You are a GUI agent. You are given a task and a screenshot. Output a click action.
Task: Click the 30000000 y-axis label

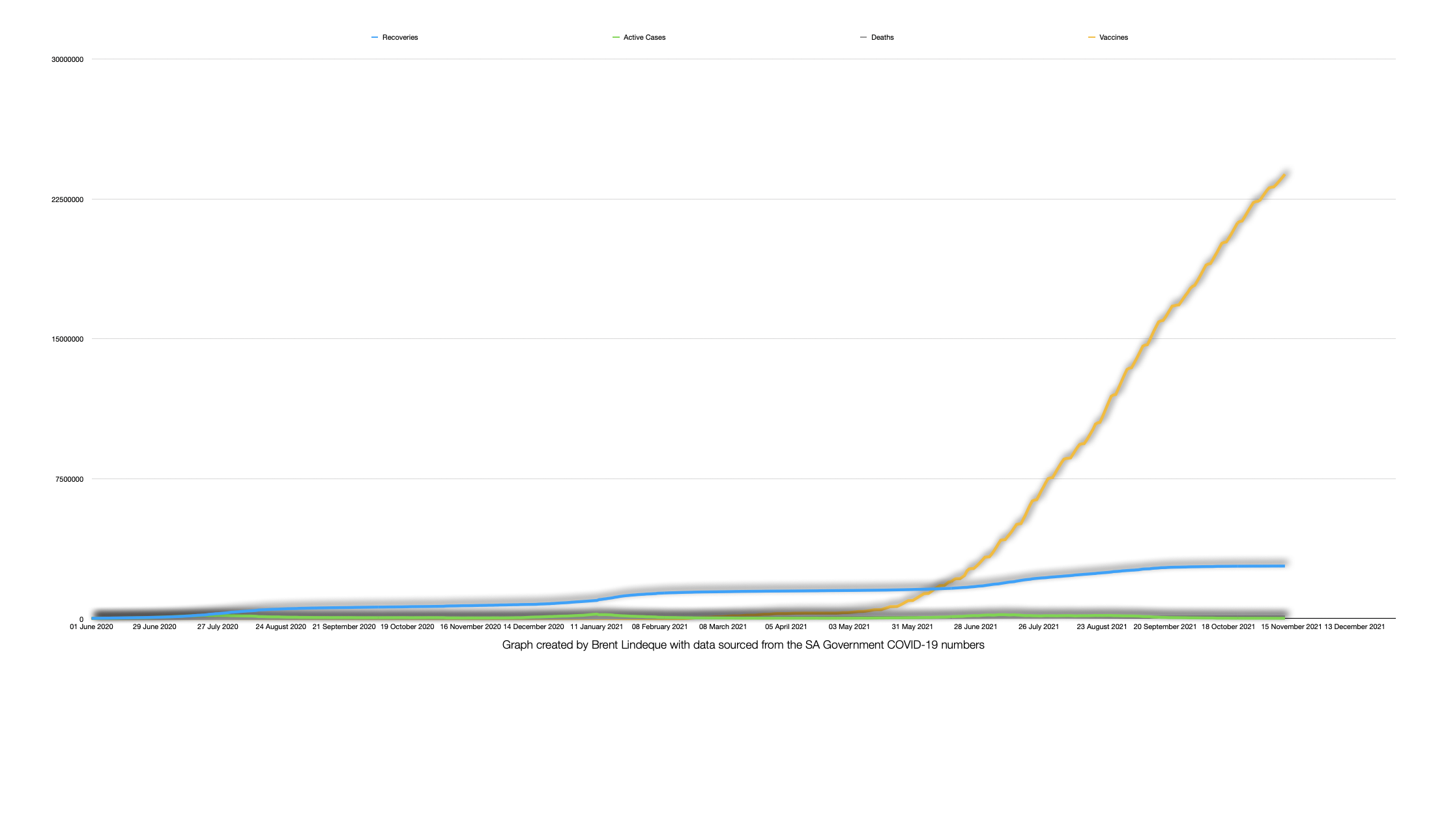point(68,60)
